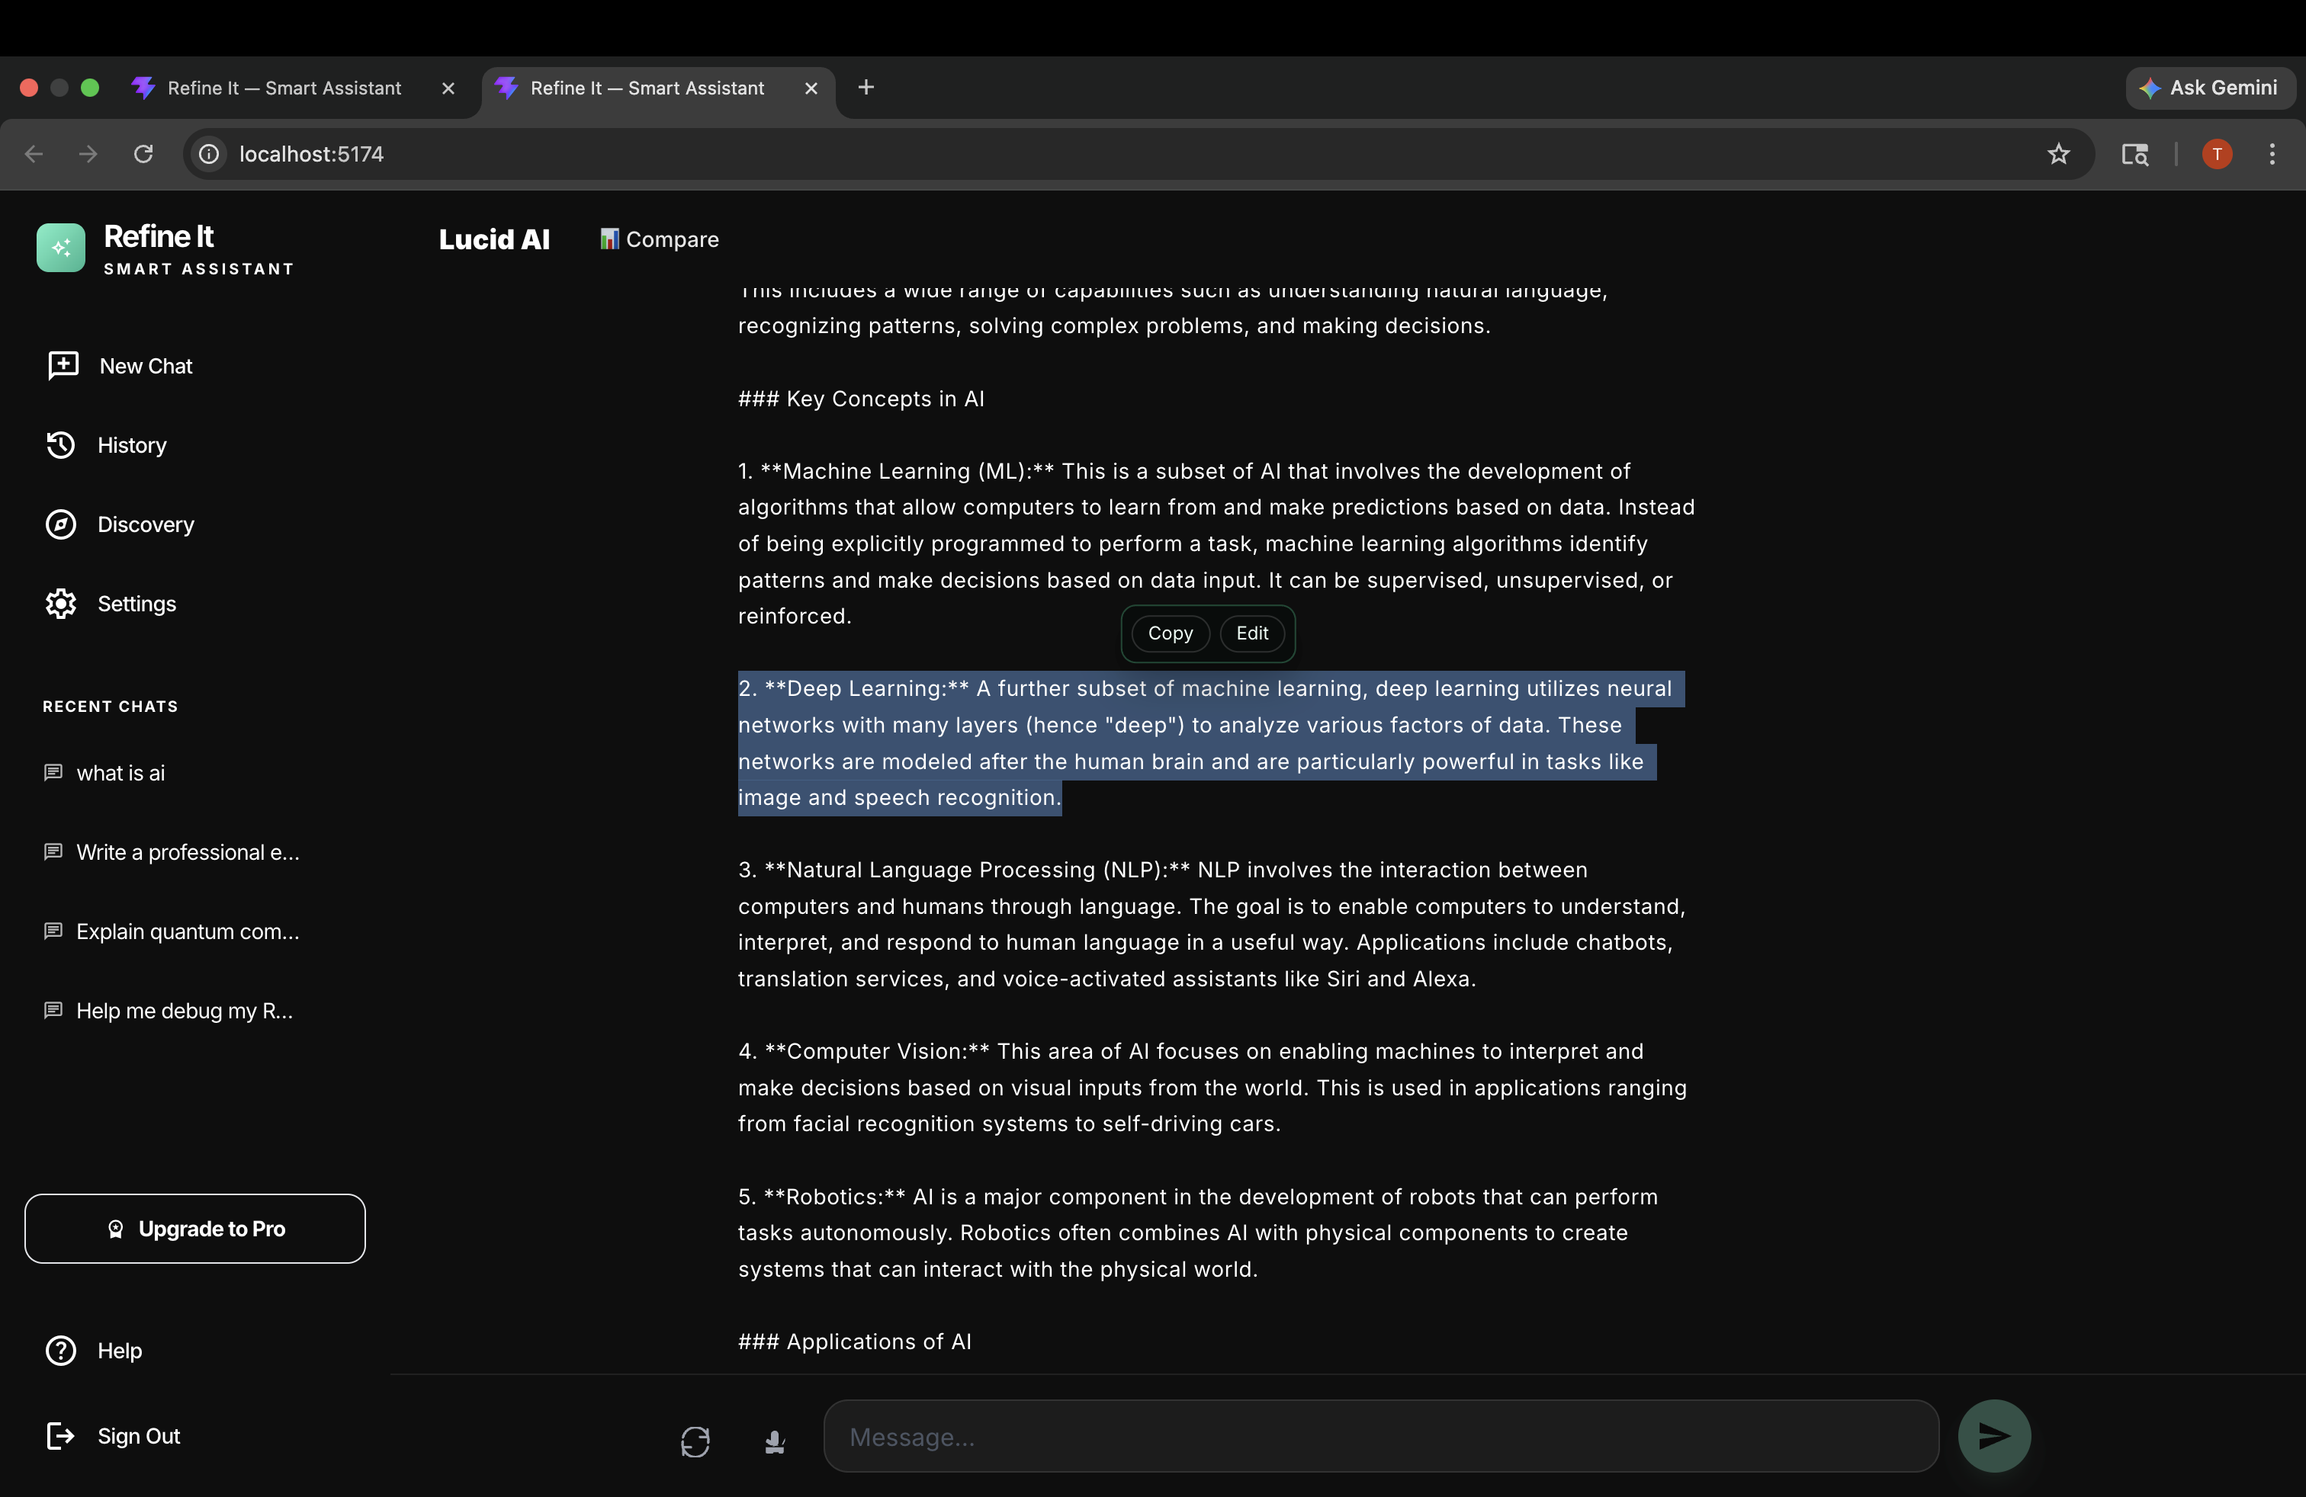Click the green send message button
Viewport: 2306px width, 1497px height.
tap(1993, 1435)
